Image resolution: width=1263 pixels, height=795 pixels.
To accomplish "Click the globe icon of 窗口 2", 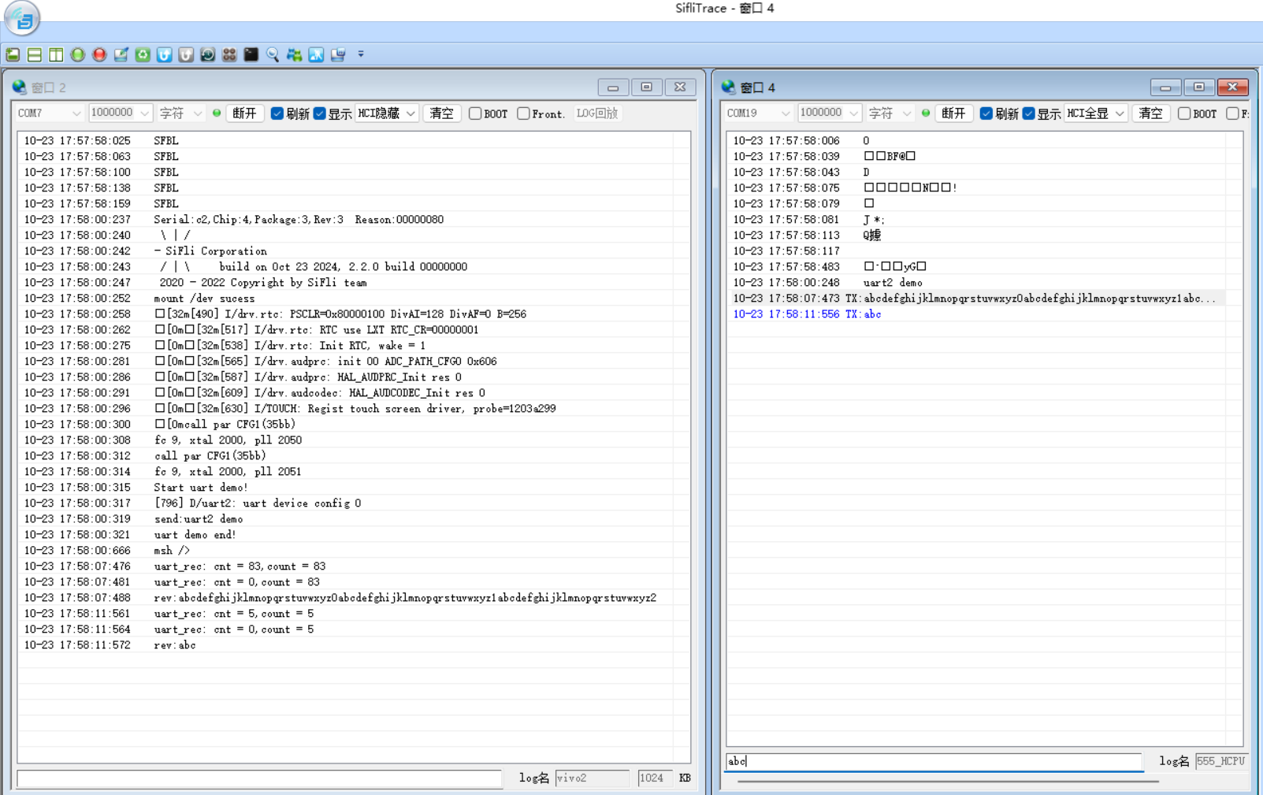I will pyautogui.click(x=19, y=87).
